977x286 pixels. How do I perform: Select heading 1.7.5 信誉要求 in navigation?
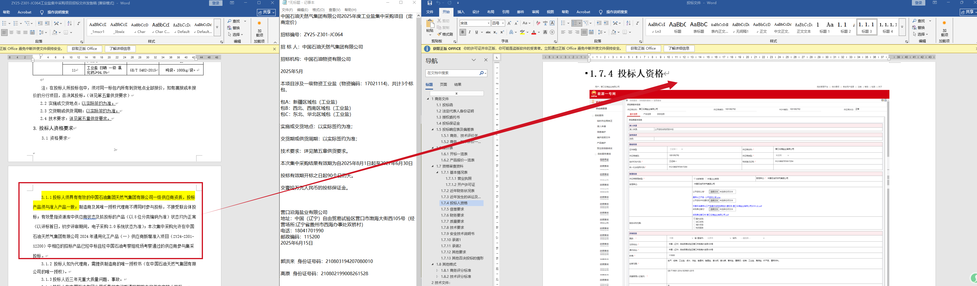coord(453,209)
